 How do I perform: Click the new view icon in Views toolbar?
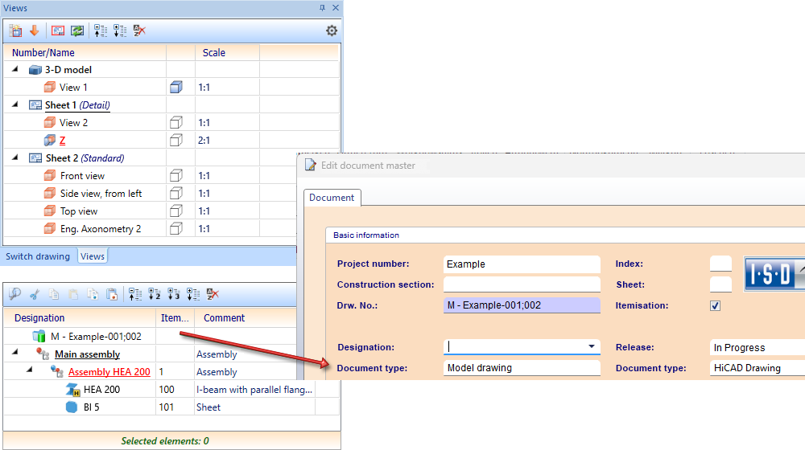15,31
